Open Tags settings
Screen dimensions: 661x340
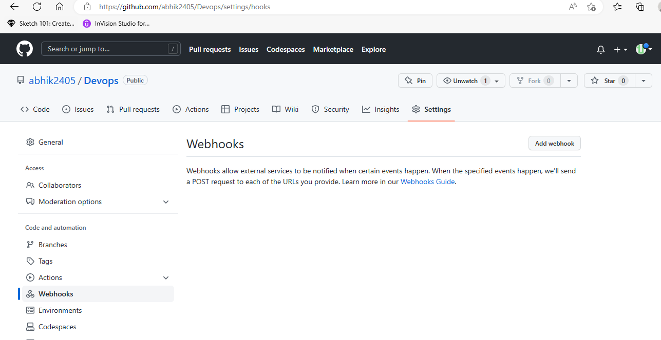pos(98,261)
